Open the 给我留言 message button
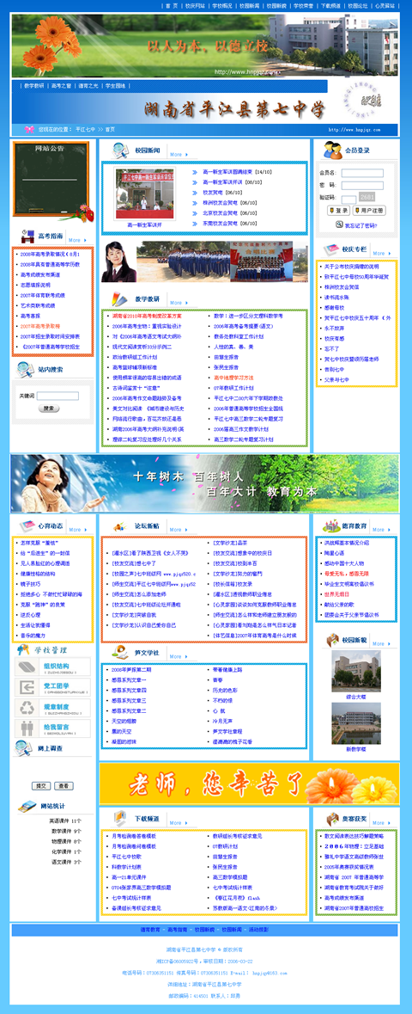This screenshot has height=1014, width=412. (x=53, y=728)
